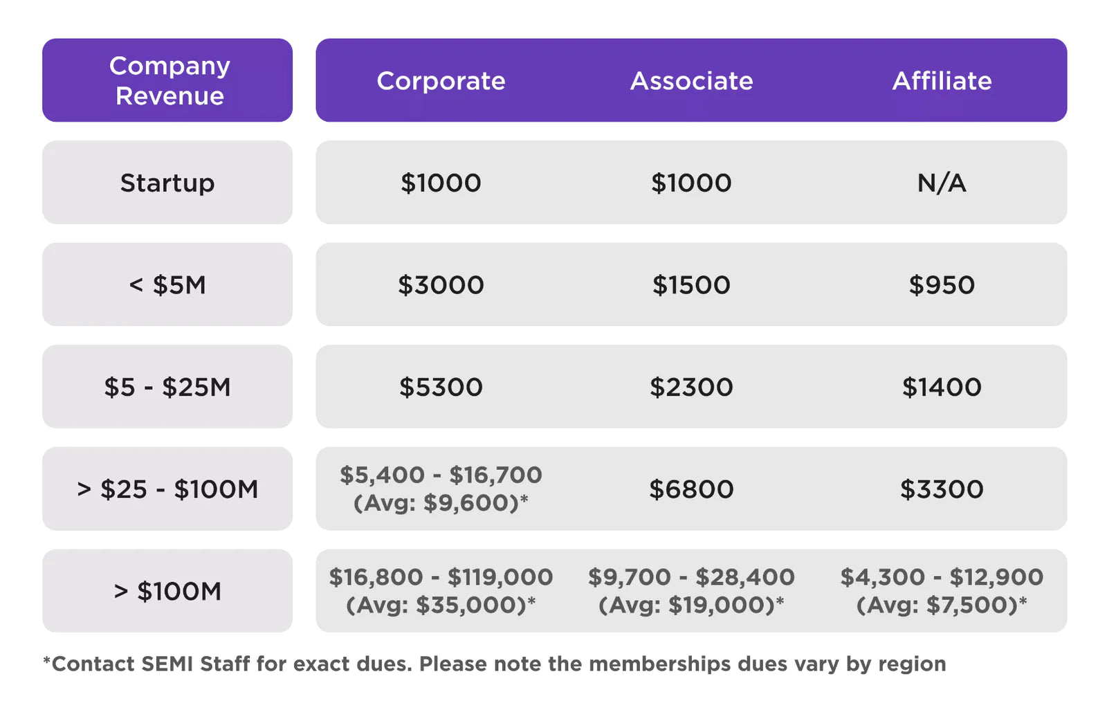This screenshot has height=710, width=1107.
Task: Click the $5 - $25M row label
Action: click(167, 387)
